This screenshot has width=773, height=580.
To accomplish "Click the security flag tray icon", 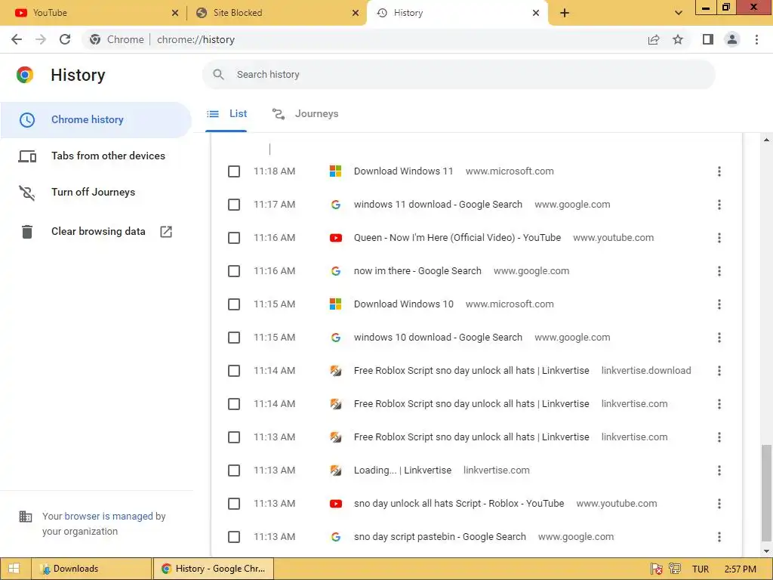I will [656, 569].
